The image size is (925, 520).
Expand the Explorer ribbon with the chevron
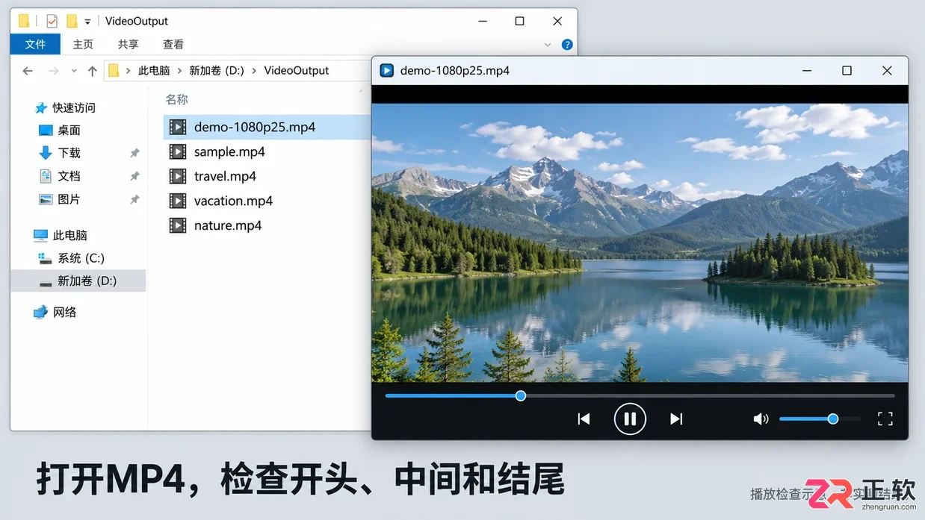pyautogui.click(x=548, y=45)
